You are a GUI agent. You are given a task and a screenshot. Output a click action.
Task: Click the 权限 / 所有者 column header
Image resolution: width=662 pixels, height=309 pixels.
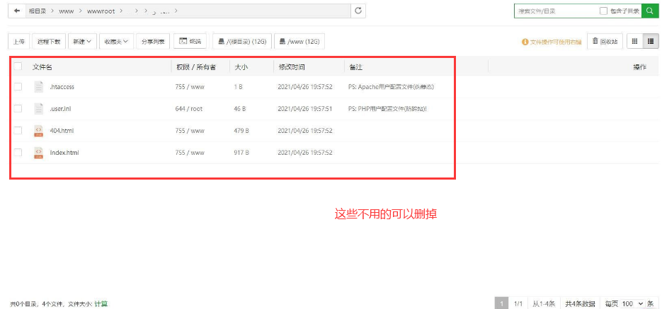pyautogui.click(x=196, y=67)
